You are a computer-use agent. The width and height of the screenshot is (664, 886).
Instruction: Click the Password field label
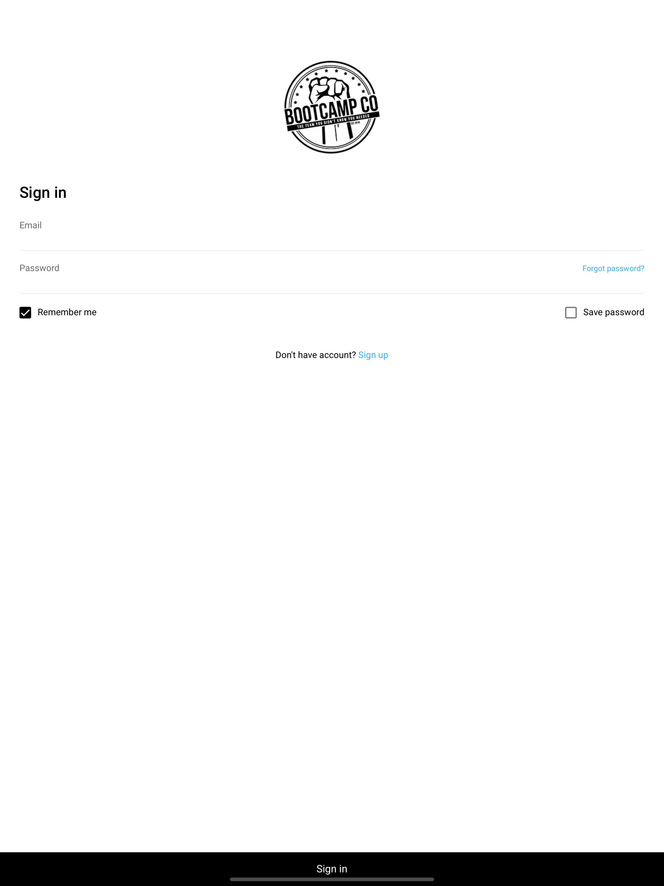pos(39,268)
